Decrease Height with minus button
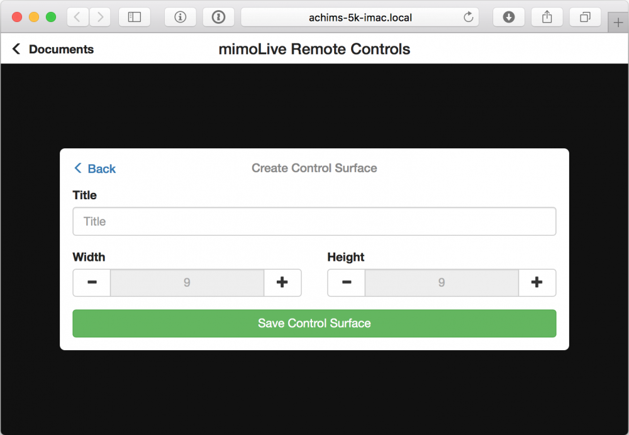The height and width of the screenshot is (435, 629). (347, 283)
